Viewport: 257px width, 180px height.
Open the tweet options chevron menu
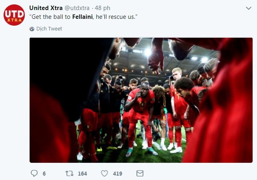(x=249, y=8)
